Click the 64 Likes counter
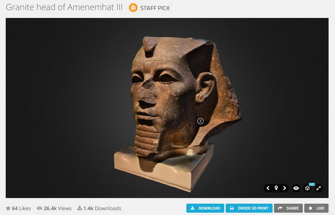Screen dimensions: 335x215 click(x=18, y=208)
